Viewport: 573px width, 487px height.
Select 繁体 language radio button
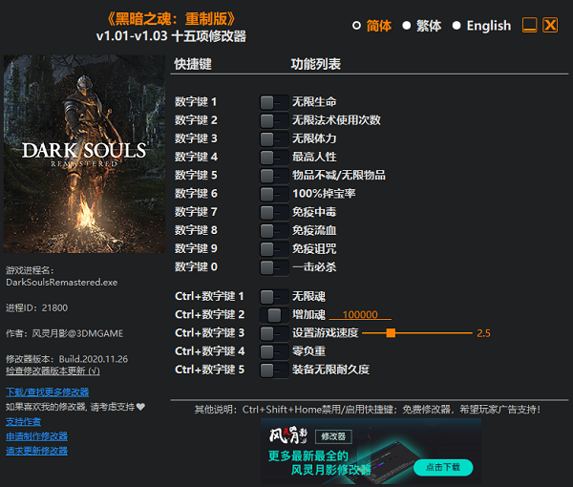click(407, 26)
